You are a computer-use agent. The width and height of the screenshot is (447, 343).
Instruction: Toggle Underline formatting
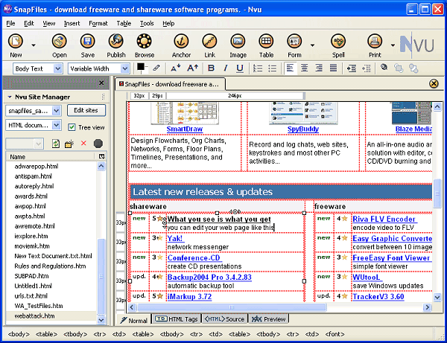[x=240, y=68]
